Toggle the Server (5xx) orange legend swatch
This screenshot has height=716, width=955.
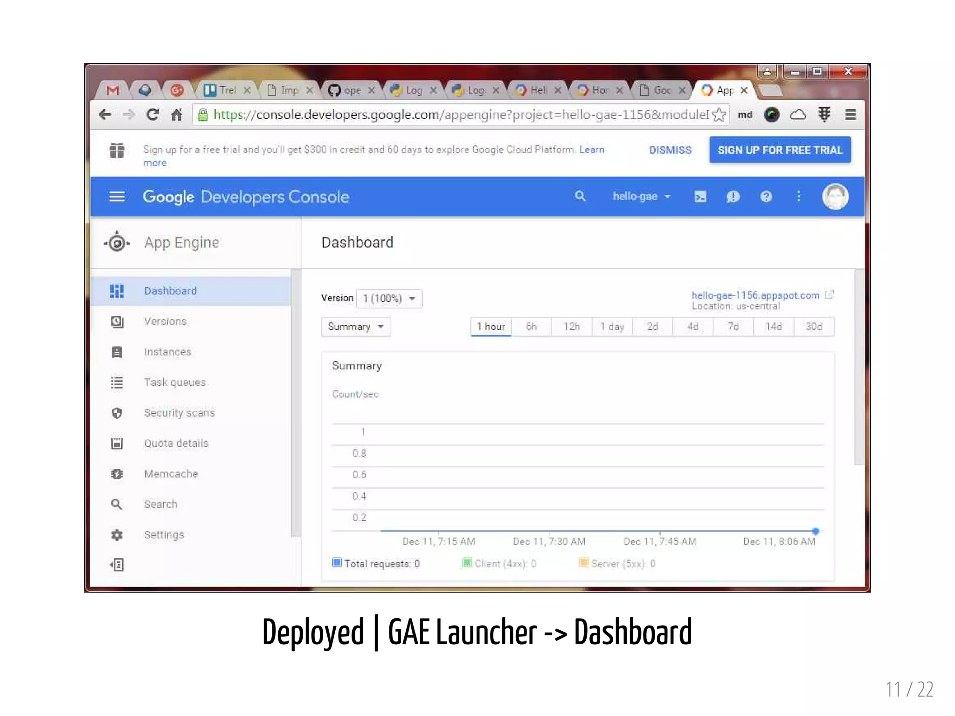click(583, 563)
